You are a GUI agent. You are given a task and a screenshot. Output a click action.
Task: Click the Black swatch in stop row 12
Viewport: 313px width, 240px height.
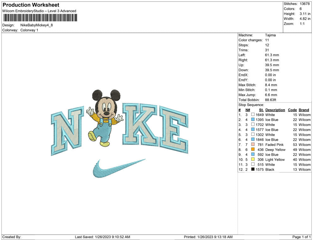pyautogui.click(x=253, y=169)
